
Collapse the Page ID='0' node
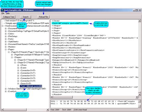(9, 52)
